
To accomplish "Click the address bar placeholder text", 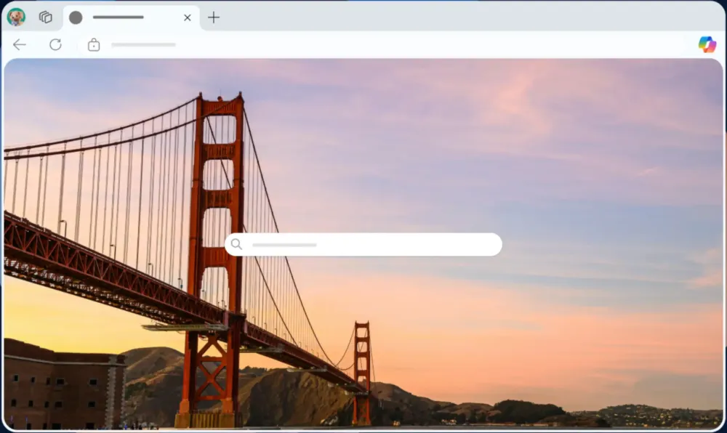I will click(143, 44).
